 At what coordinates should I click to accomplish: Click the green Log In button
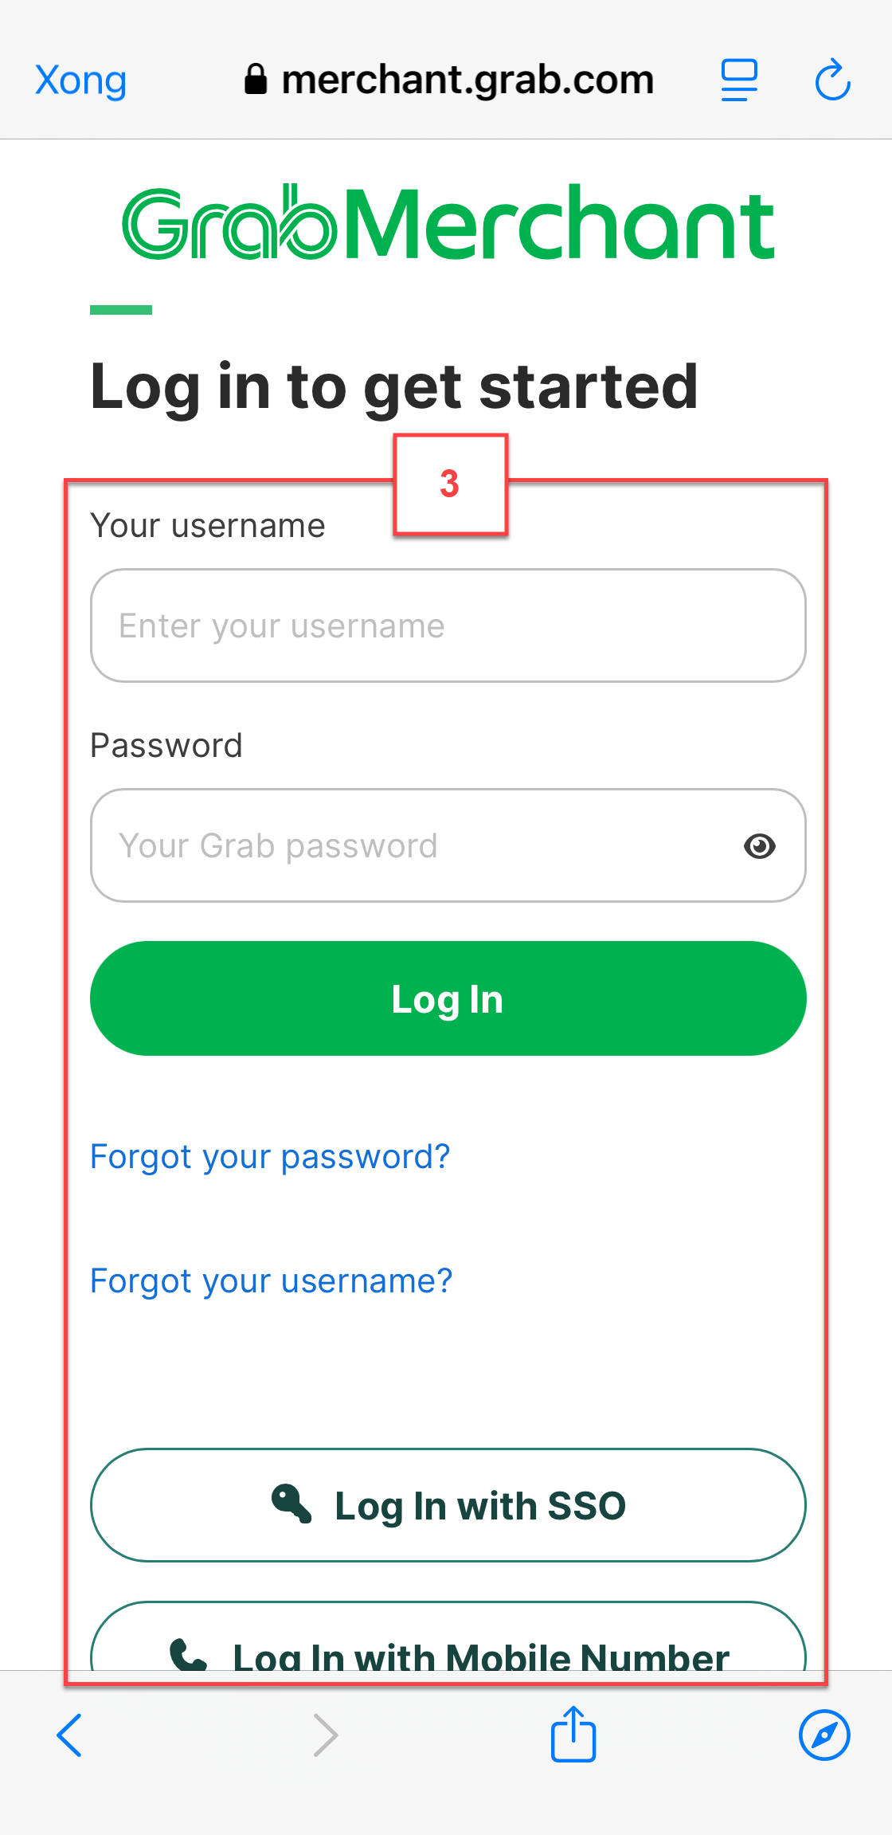448,998
